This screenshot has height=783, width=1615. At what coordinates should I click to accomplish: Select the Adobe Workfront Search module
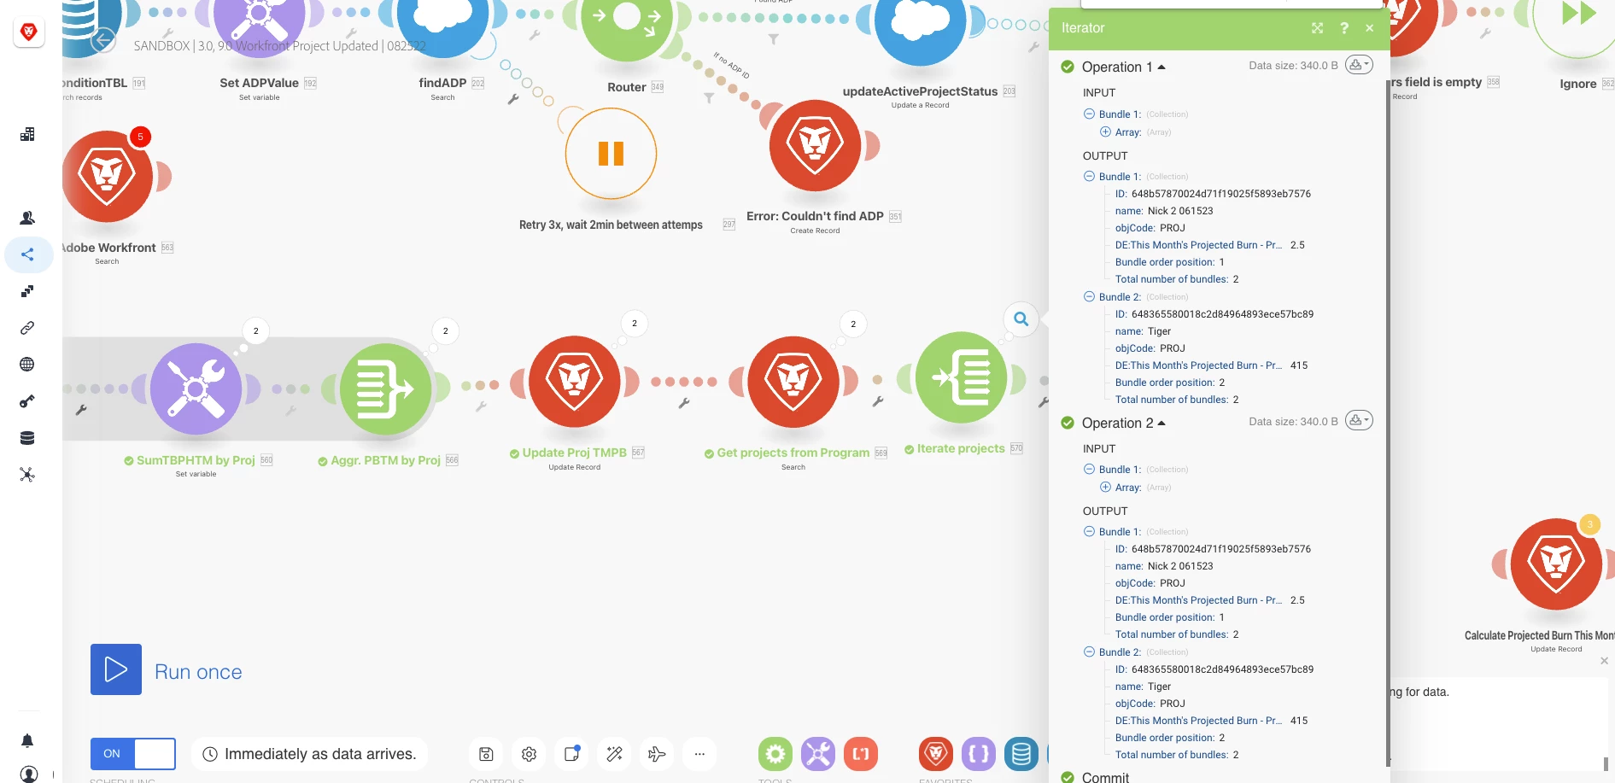[107, 177]
